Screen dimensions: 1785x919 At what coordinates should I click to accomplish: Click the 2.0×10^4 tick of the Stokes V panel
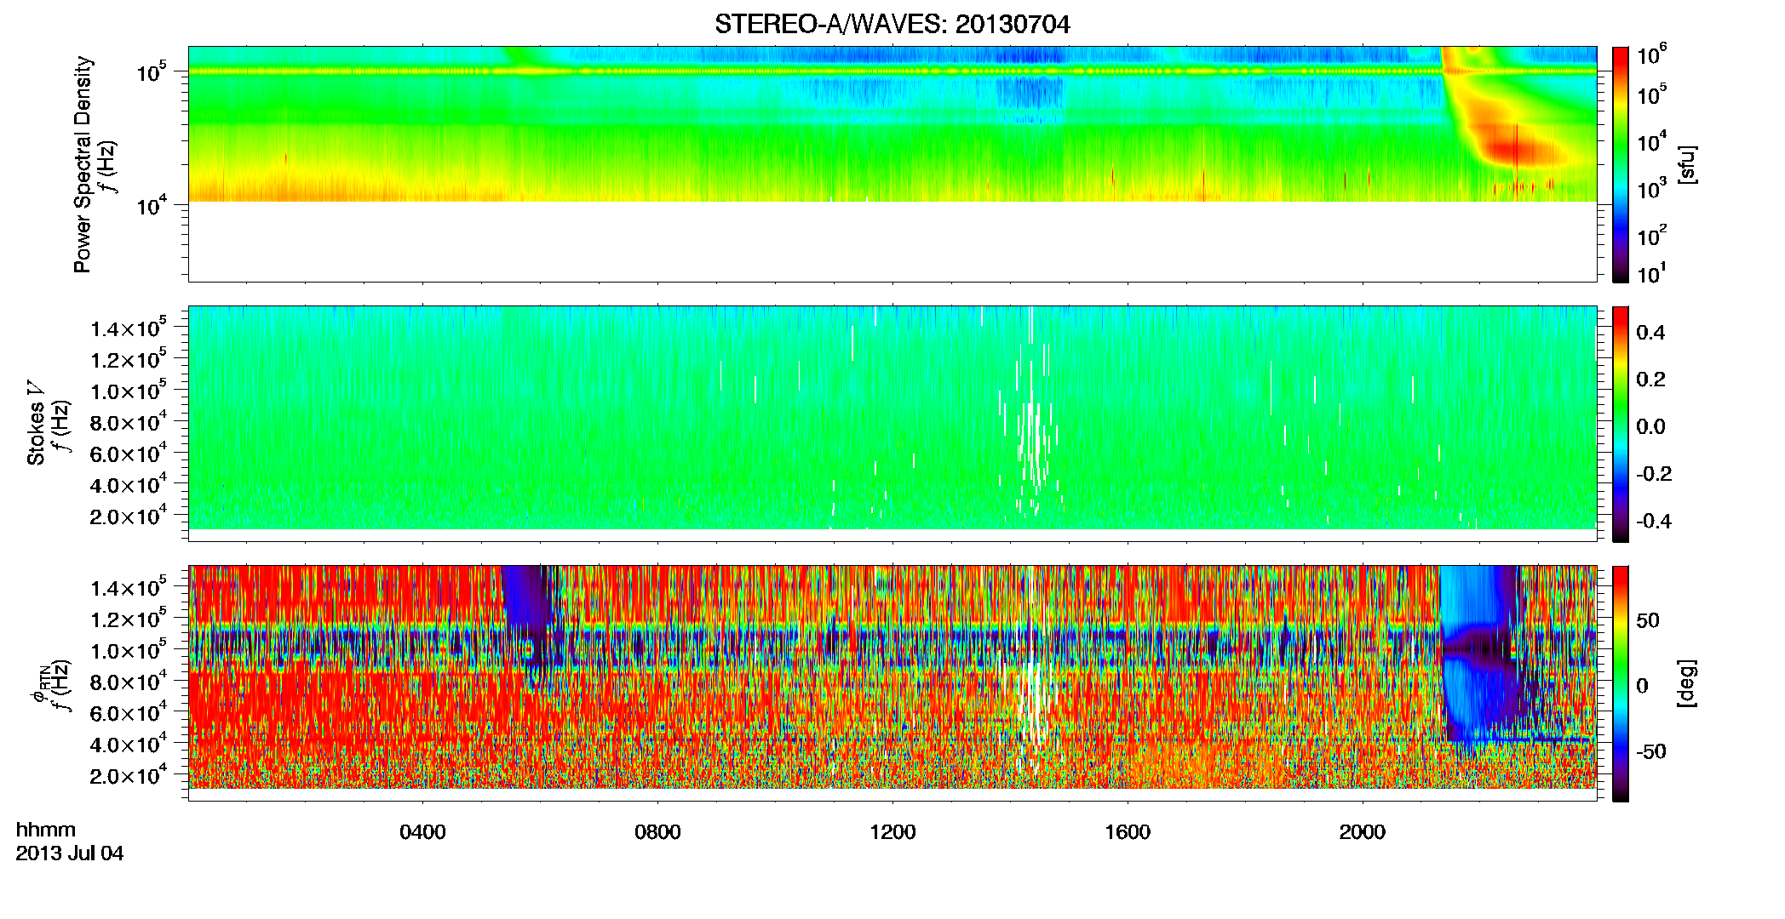coord(128,517)
